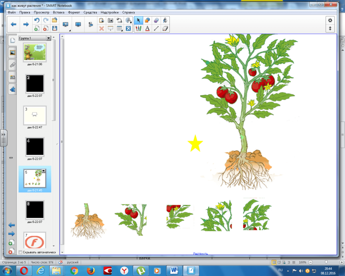Select page 1 thumbnail with turtle
Image resolution: width=345 pixels, height=276 pixels.
(35, 52)
